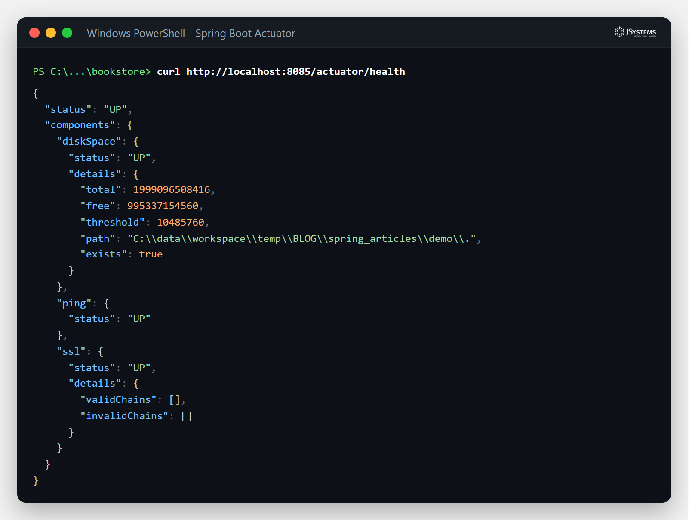This screenshot has height=520, width=689.
Task: Click the green maximize window dot
Action: [67, 33]
